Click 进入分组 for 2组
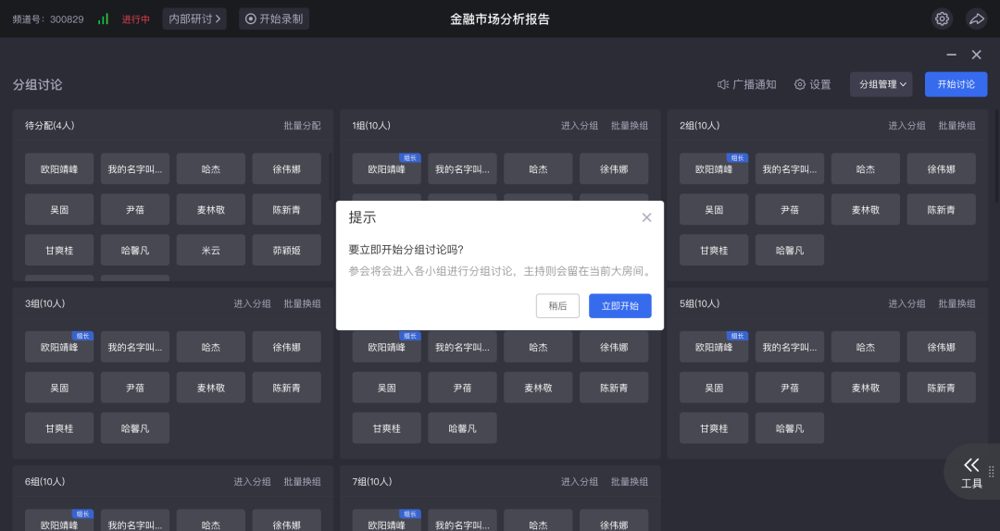This screenshot has height=531, width=1000. coord(906,126)
